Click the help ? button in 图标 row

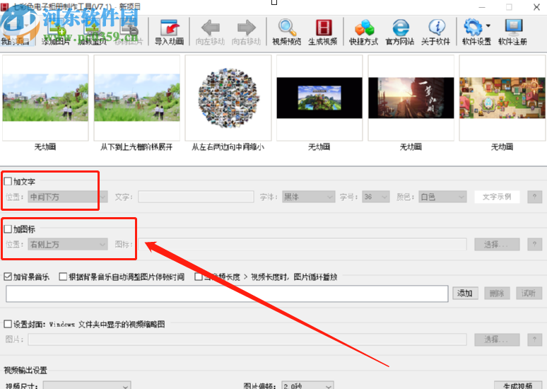(x=534, y=245)
